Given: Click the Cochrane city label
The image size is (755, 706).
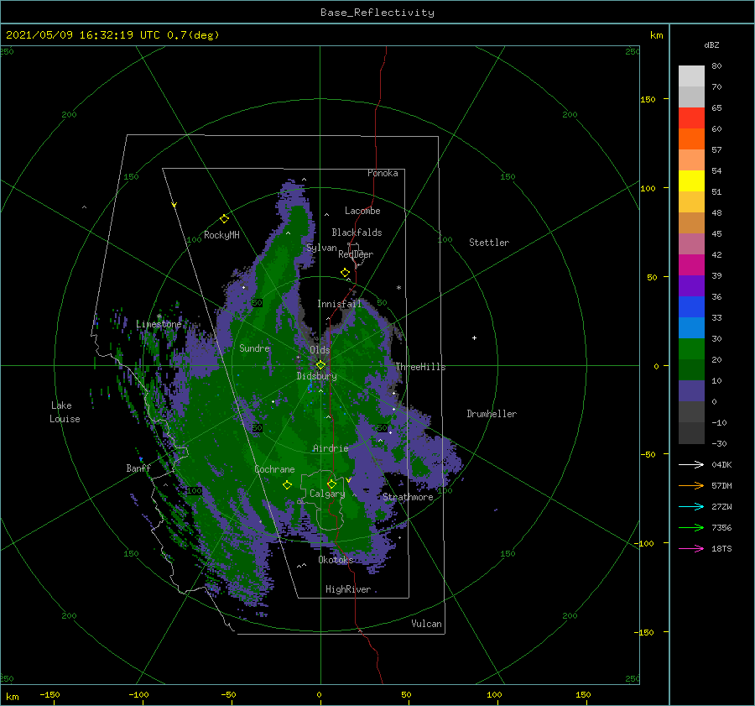Looking at the screenshot, I should point(274,469).
